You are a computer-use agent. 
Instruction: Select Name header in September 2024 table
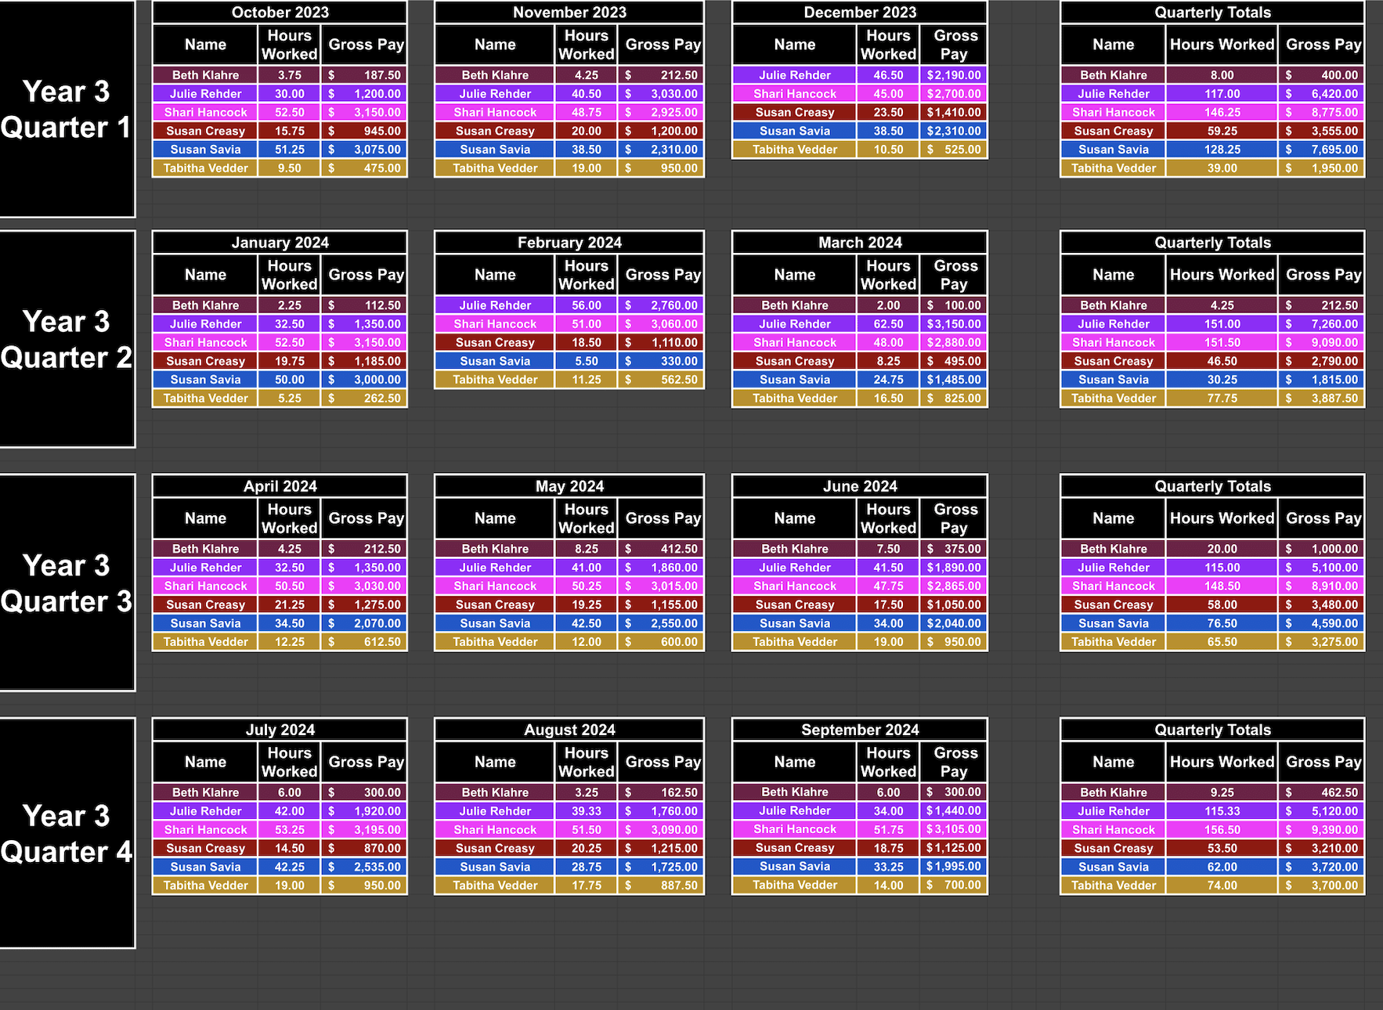(794, 762)
